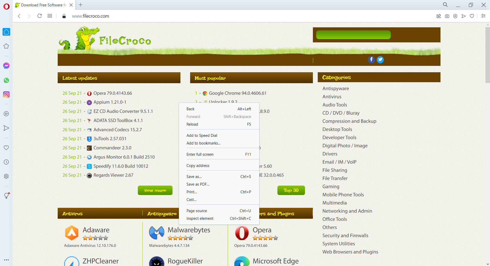Open Messenger in the Opera sidebar
The width and height of the screenshot is (490, 266).
pos(6,66)
